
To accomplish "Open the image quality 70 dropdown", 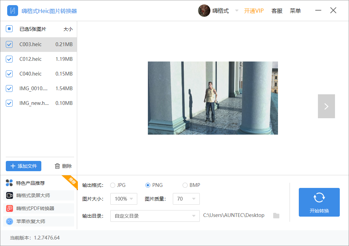I will pos(186,199).
